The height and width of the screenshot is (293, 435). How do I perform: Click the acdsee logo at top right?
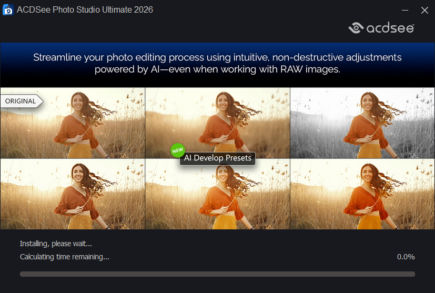click(381, 28)
